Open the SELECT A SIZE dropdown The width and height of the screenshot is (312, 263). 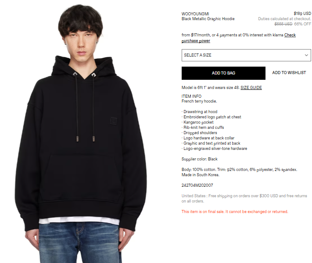coord(246,55)
